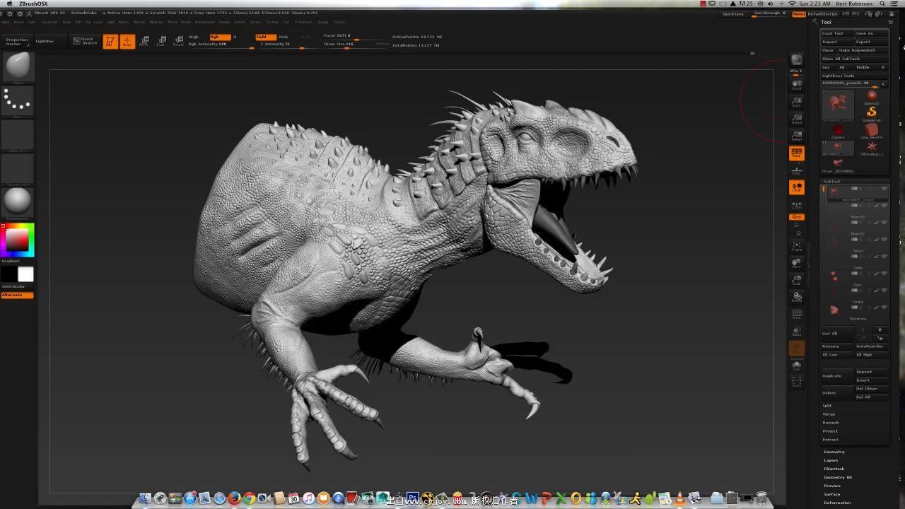Toggle L.Sym local symmetry

click(x=797, y=205)
